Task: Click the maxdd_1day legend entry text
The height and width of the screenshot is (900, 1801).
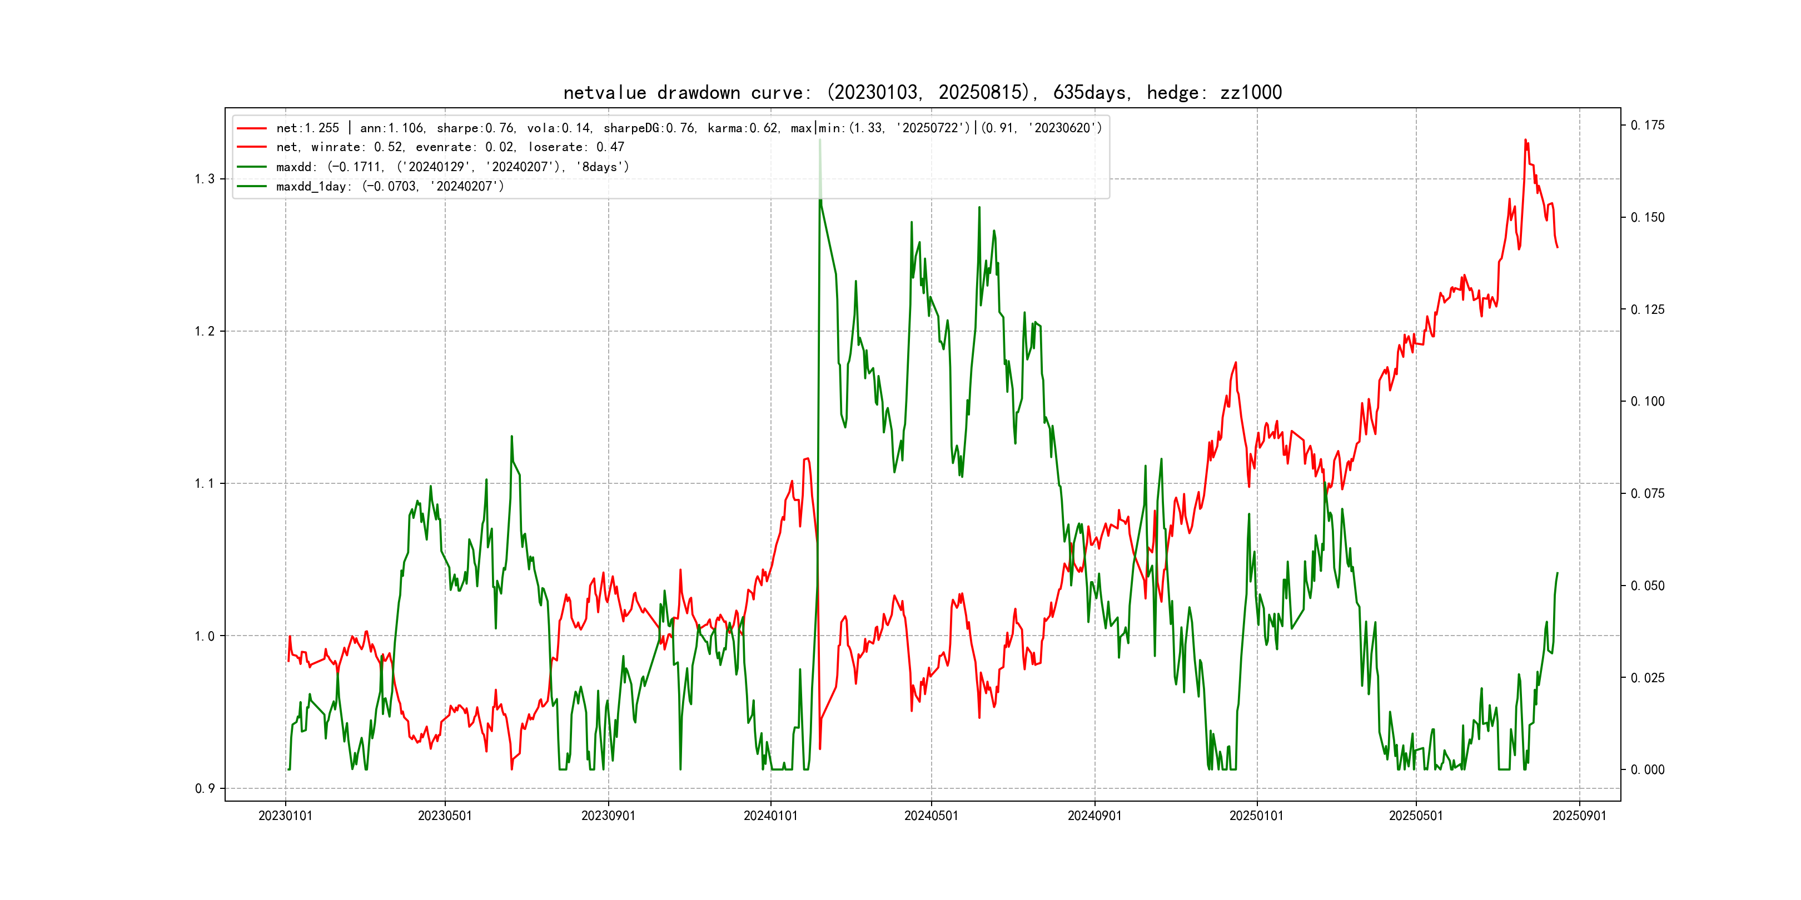Action: 390,187
